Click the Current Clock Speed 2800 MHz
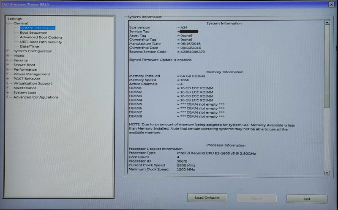338x210 pixels. coord(186,165)
